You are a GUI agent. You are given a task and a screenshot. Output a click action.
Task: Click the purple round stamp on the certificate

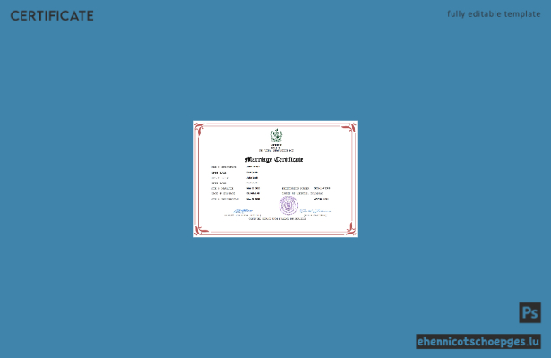point(288,205)
